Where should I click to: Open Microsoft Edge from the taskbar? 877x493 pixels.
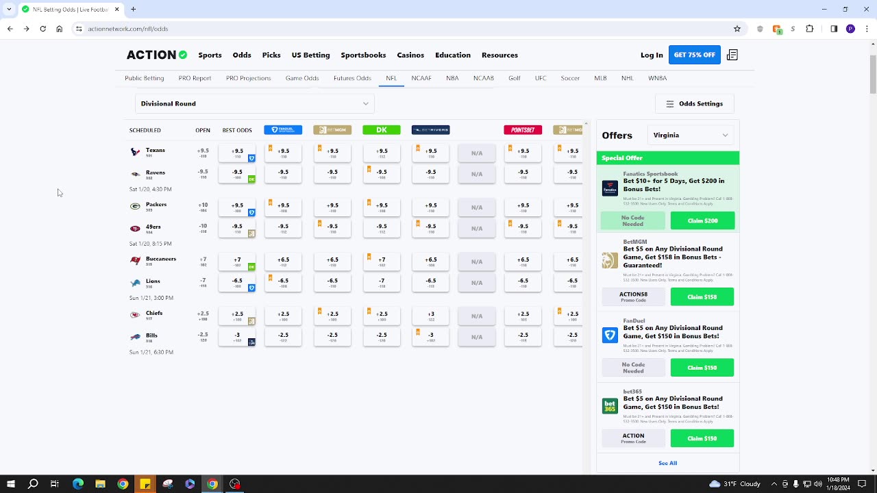(77, 484)
